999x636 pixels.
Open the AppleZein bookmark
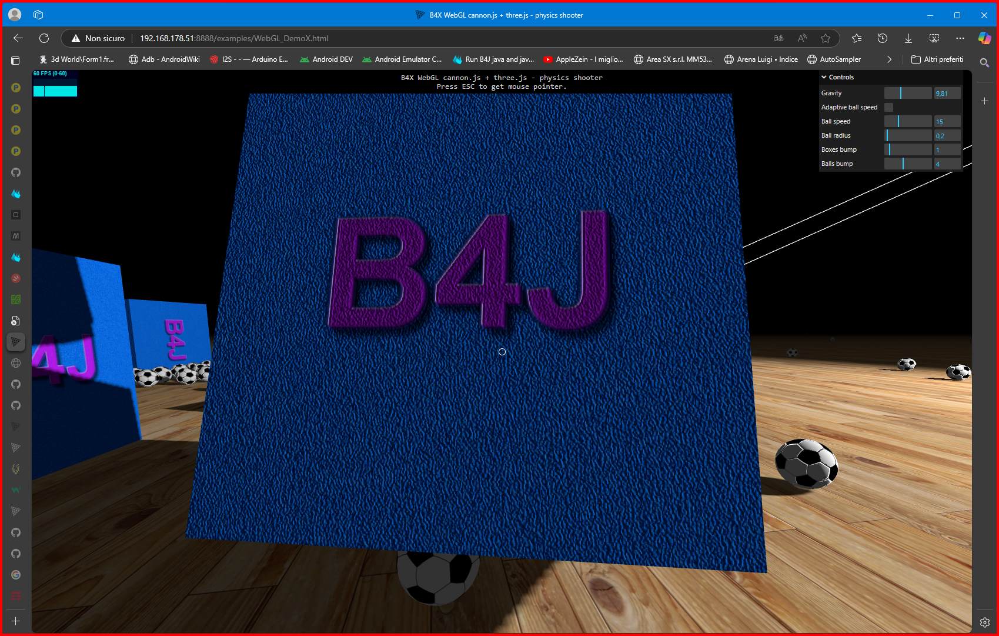[583, 59]
